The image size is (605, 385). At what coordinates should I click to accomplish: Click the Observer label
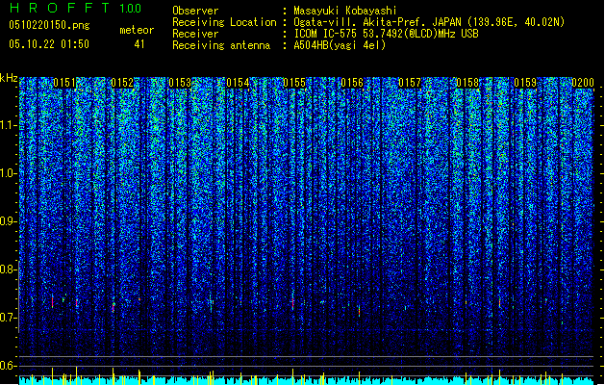click(x=195, y=11)
